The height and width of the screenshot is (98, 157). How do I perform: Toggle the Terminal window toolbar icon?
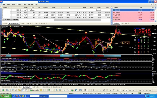click(23, 90)
